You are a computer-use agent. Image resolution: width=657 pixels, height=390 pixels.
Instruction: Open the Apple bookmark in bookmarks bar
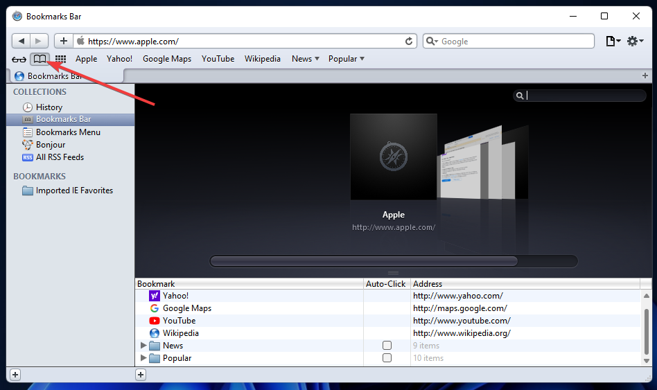(x=87, y=59)
